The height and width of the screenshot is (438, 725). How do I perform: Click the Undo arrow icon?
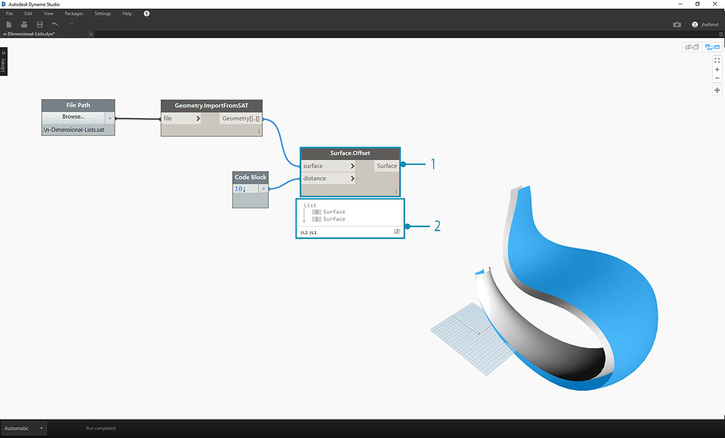pyautogui.click(x=55, y=25)
